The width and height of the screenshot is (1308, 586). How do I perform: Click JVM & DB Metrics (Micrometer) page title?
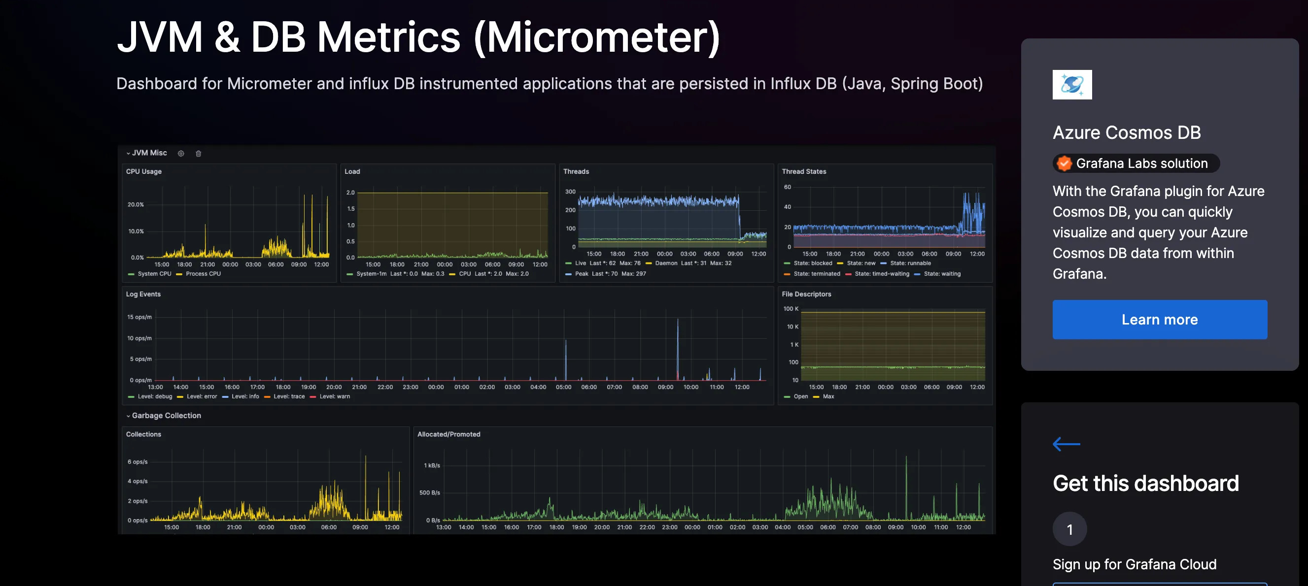point(418,37)
